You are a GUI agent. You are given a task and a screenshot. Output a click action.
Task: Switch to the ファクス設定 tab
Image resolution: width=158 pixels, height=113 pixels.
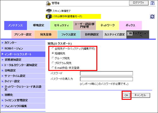pos(69,35)
